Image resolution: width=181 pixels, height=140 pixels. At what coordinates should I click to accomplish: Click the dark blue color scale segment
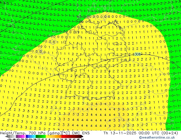pyautogui.click(x=27, y=136)
